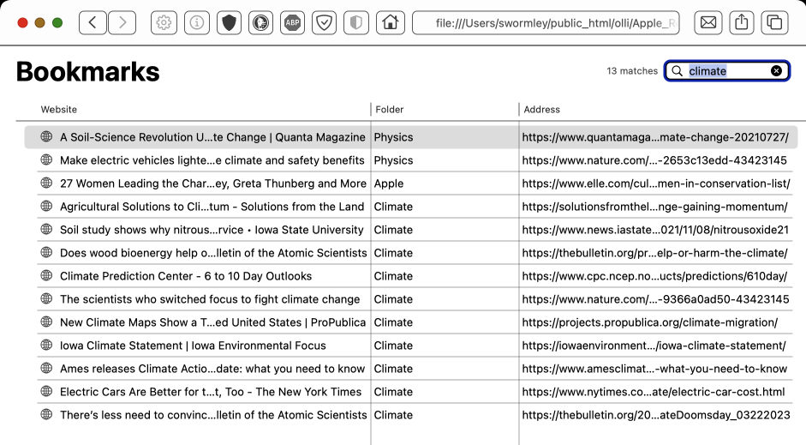Go back with the left chevron button
This screenshot has width=806, height=445.
coord(93,22)
